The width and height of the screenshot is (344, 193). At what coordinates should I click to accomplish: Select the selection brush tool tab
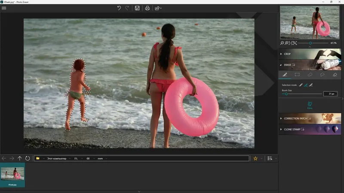pos(285,75)
